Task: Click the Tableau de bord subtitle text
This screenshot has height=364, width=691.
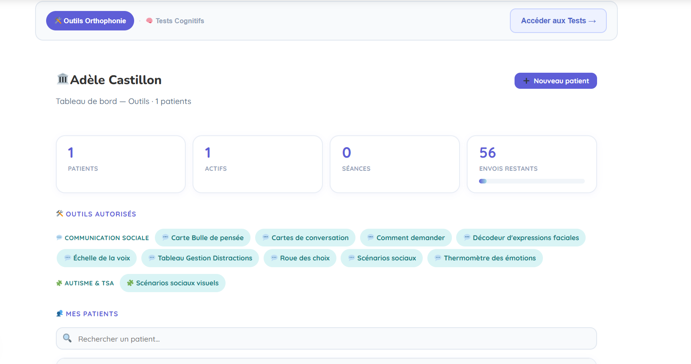Action: [x=124, y=101]
